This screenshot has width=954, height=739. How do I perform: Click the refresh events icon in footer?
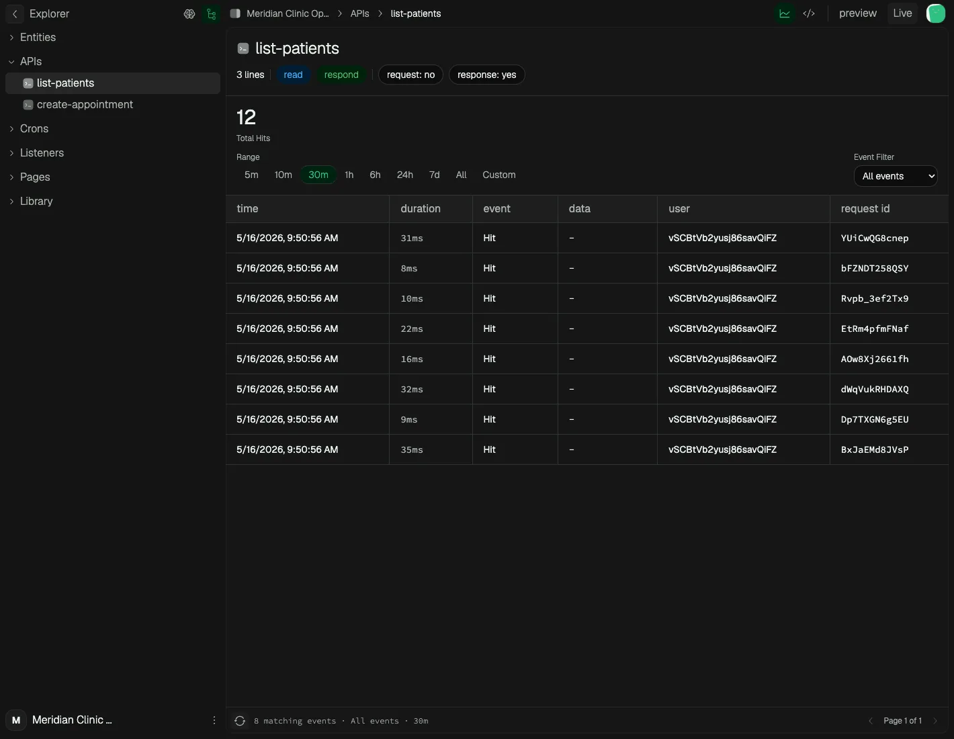tap(240, 721)
